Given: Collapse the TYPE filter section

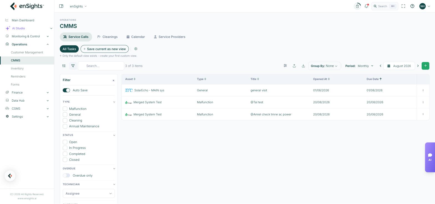Looking at the screenshot, I should 114,102.
